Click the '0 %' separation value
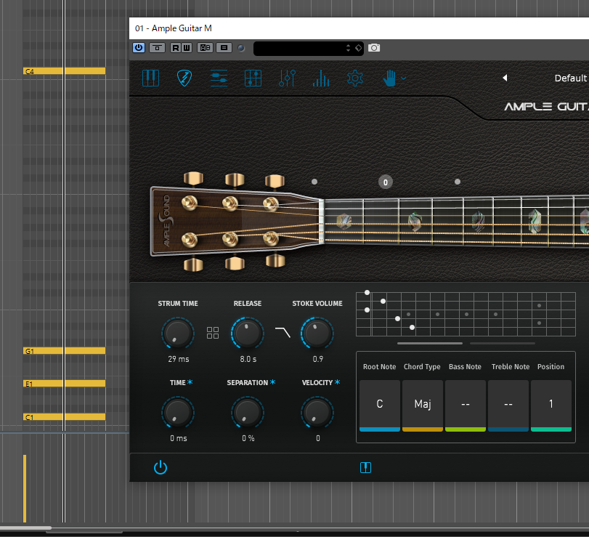The width and height of the screenshot is (589, 537). 248,438
